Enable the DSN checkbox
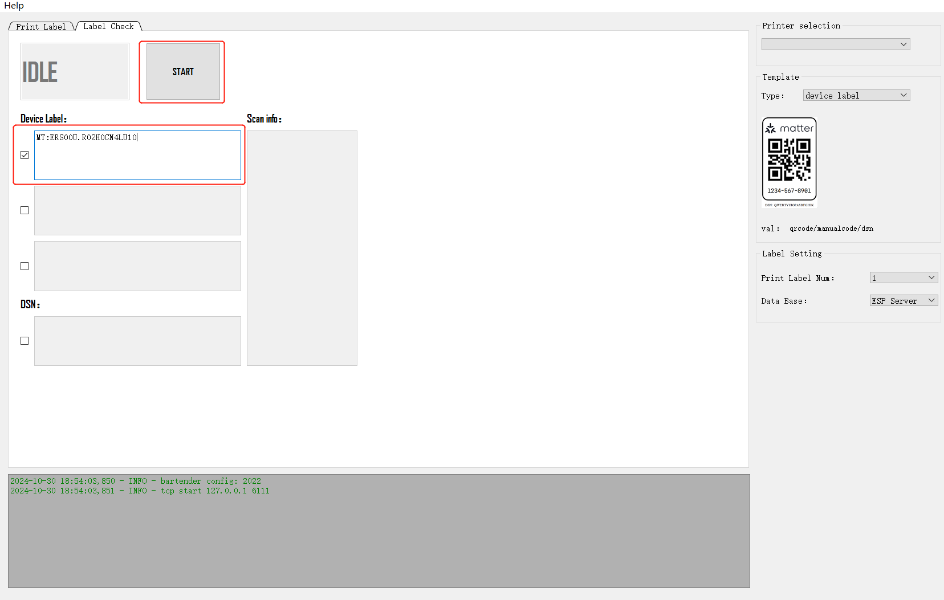This screenshot has width=944, height=600. click(25, 340)
